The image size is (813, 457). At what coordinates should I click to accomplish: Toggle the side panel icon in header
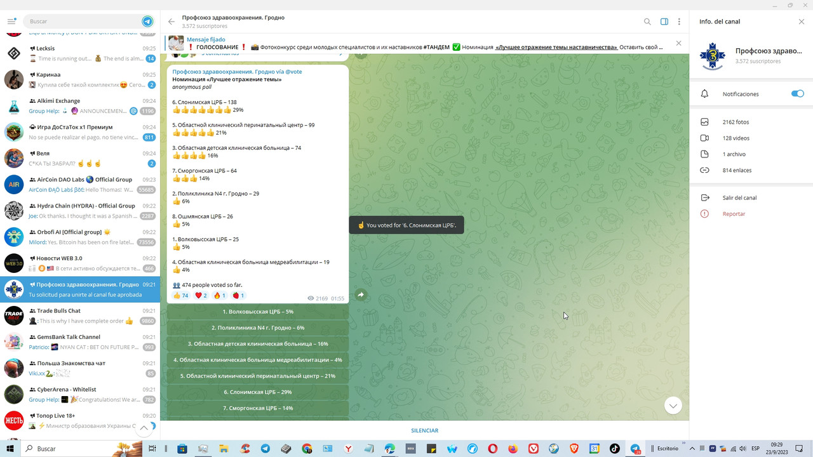point(664,22)
